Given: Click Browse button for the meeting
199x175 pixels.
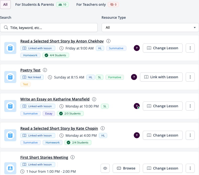Looking at the screenshot, I should click(126, 168).
